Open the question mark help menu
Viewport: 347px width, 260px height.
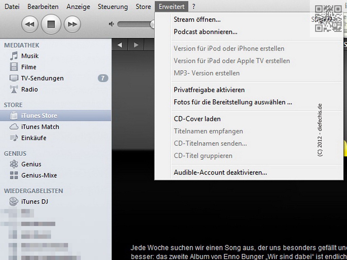point(193,7)
